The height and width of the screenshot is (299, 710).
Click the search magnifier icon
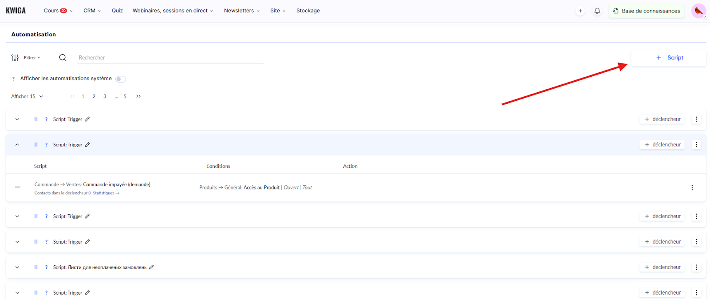[x=63, y=58]
